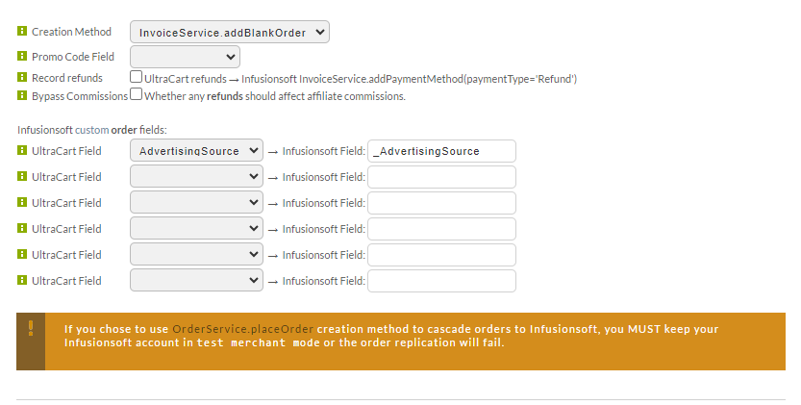The image size is (801, 405).
Task: Click info icon on third UltraCart Field row
Action: pos(22,202)
